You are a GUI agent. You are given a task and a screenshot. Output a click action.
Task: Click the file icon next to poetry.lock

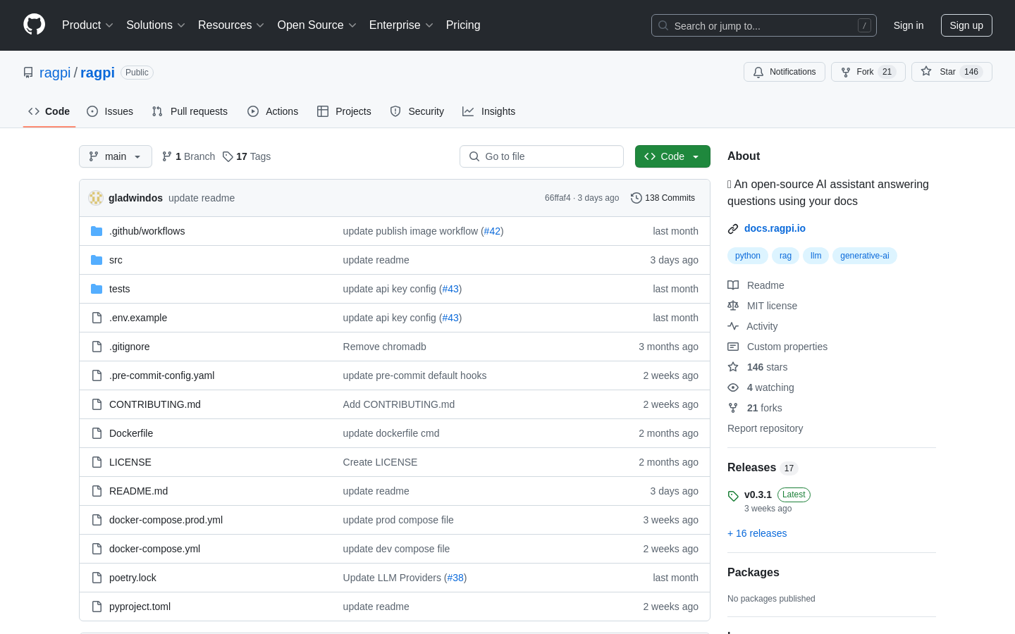point(97,578)
